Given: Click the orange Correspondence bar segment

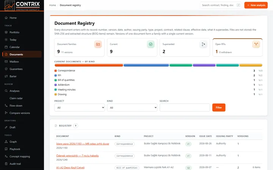Looking at the screenshot, I should (x=89, y=65).
